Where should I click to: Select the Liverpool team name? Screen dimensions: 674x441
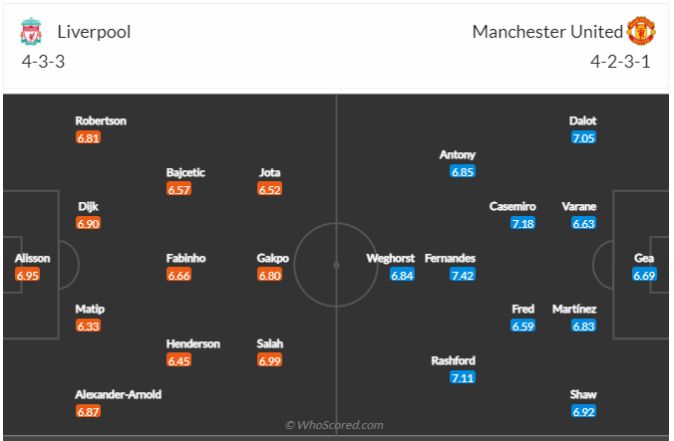coord(94,32)
